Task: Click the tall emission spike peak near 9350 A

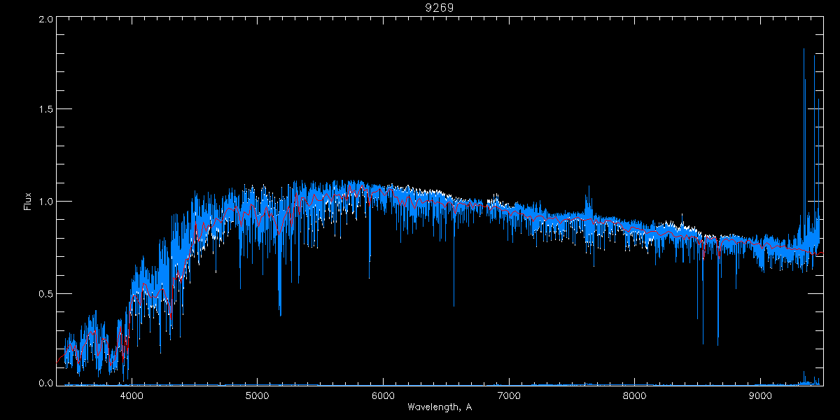Action: (804, 49)
